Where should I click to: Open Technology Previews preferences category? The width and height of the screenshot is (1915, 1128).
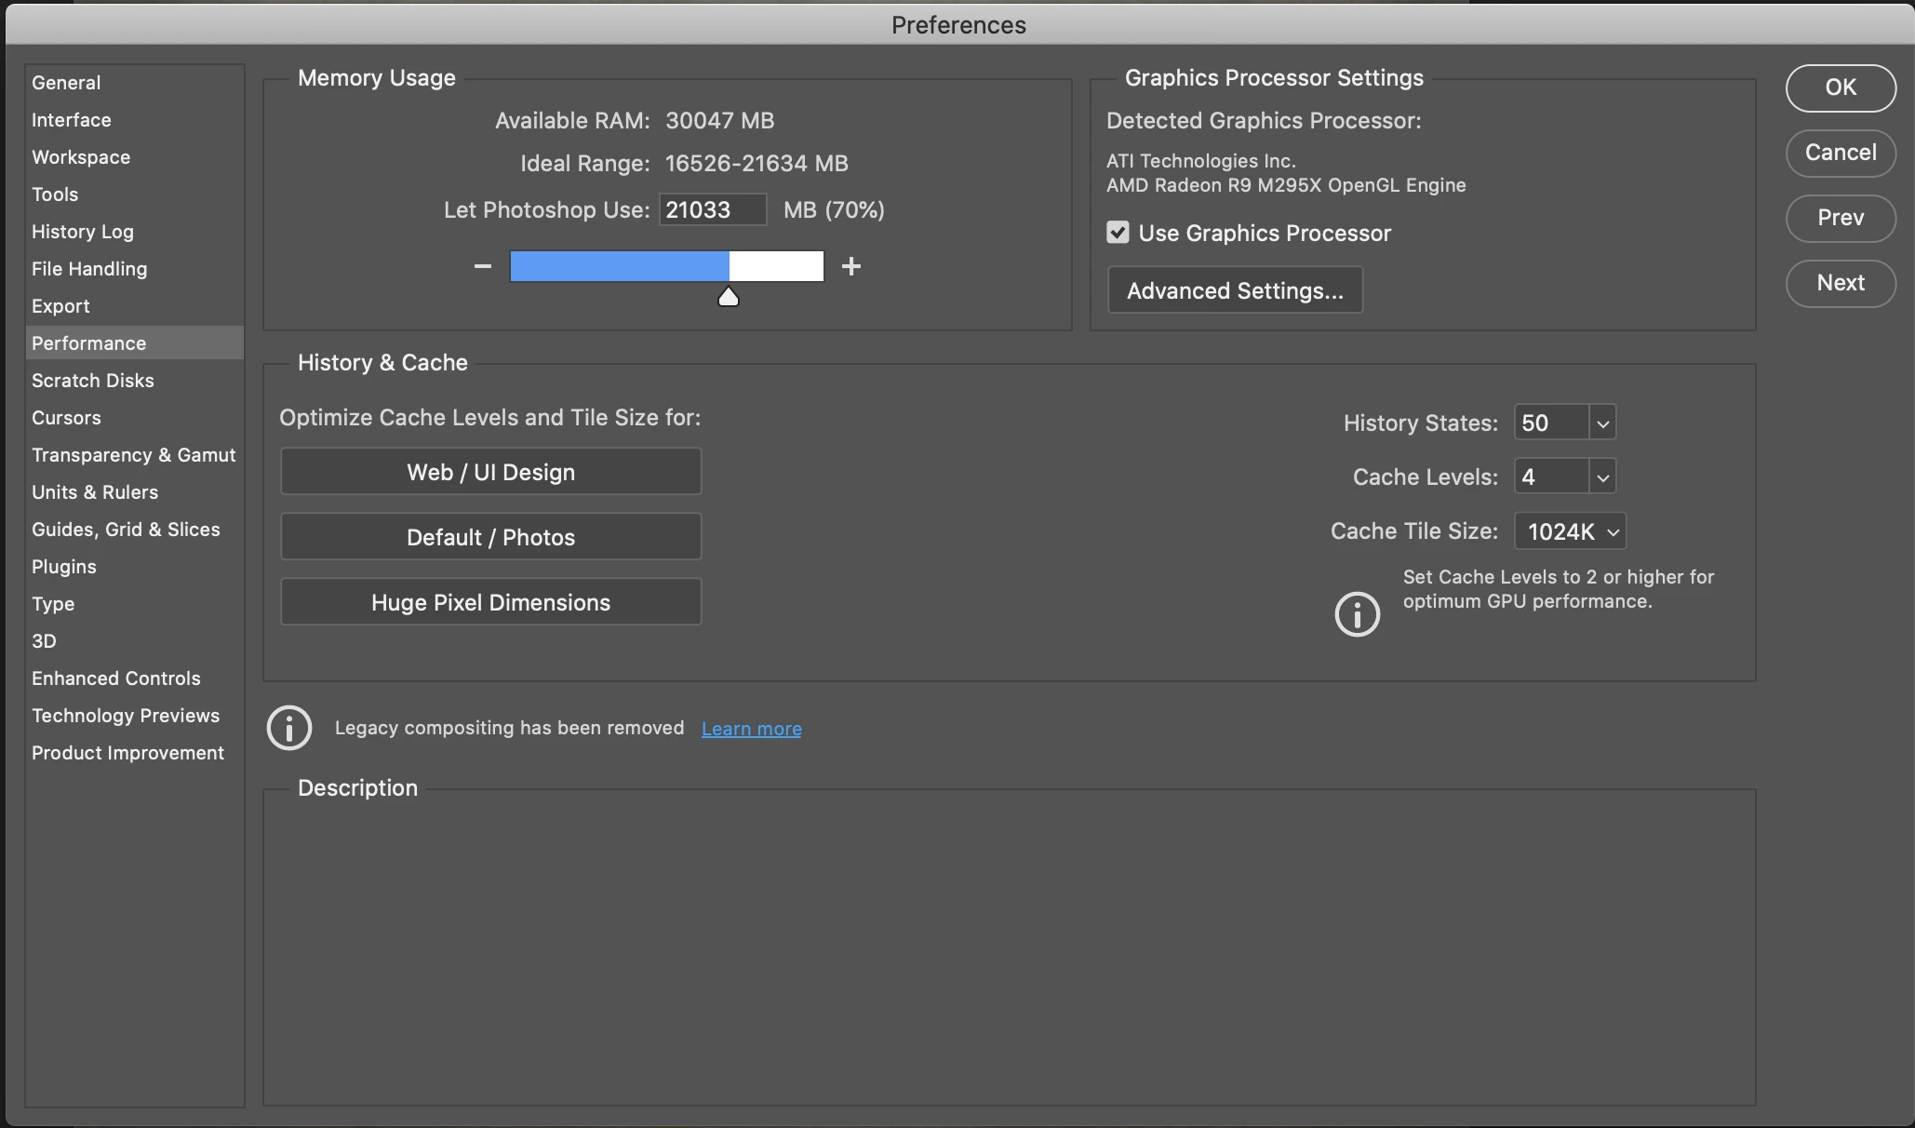pos(126,716)
